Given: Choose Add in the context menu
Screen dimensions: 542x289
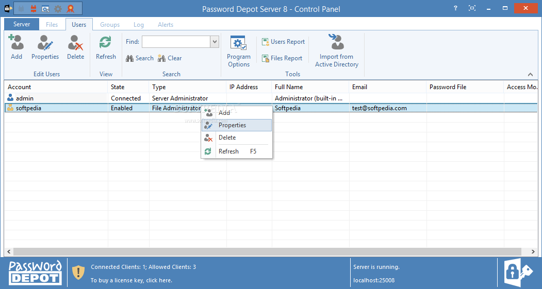Looking at the screenshot, I should click(x=237, y=113).
